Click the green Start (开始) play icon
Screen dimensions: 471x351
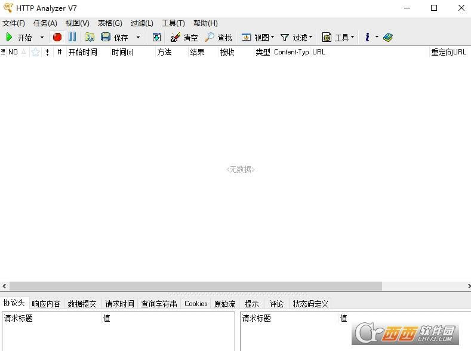pyautogui.click(x=10, y=37)
